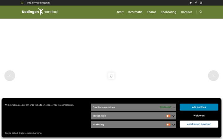Click the Altijd actief status text
The height and width of the screenshot is (139, 223).
pyautogui.click(x=165, y=107)
